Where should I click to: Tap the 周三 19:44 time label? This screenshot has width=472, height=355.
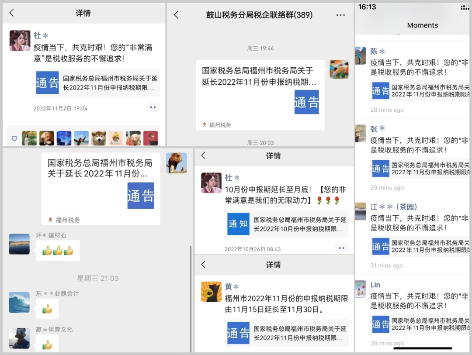coord(260,48)
